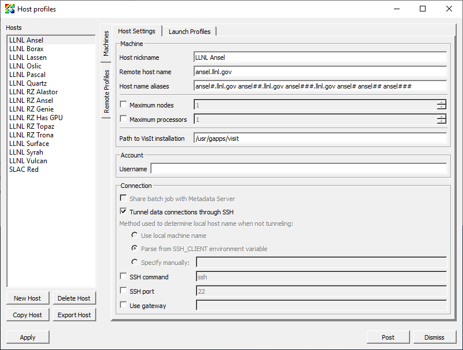This screenshot has height=350, width=463.
Task: Click the SSH port value field
Action: (321, 291)
